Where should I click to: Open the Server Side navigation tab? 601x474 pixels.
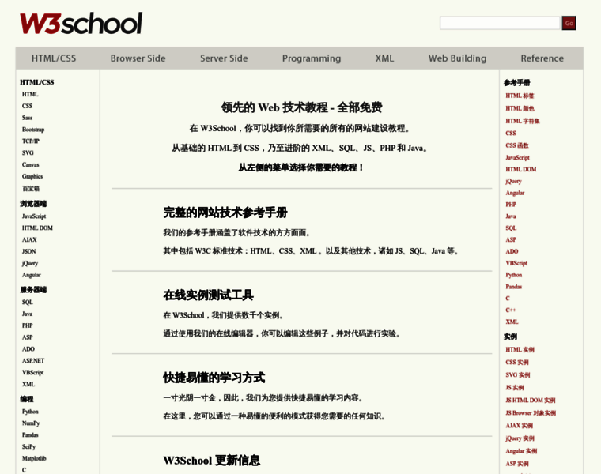[224, 58]
